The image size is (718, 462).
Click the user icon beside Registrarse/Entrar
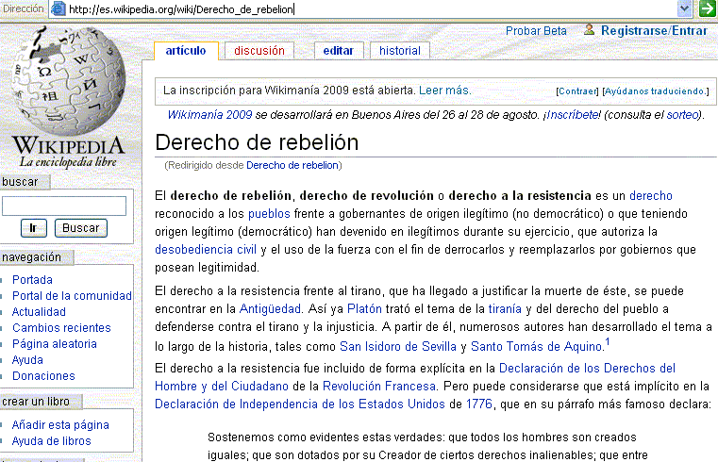click(590, 30)
